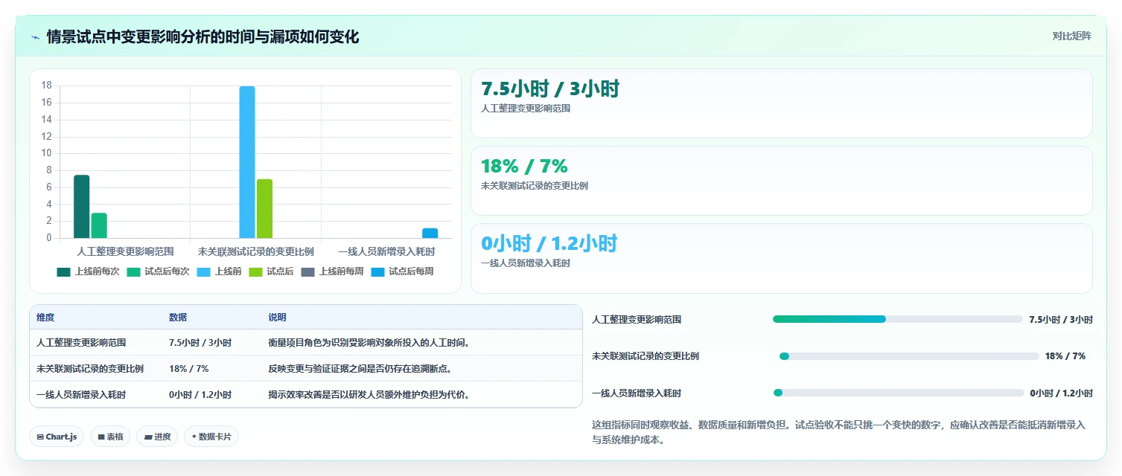
Task: Click the icon inside the Chart.js tag
Action: (40, 437)
